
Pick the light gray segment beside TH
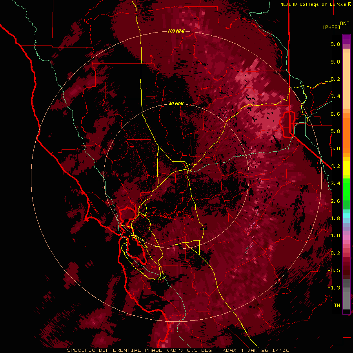[x=346, y=301]
